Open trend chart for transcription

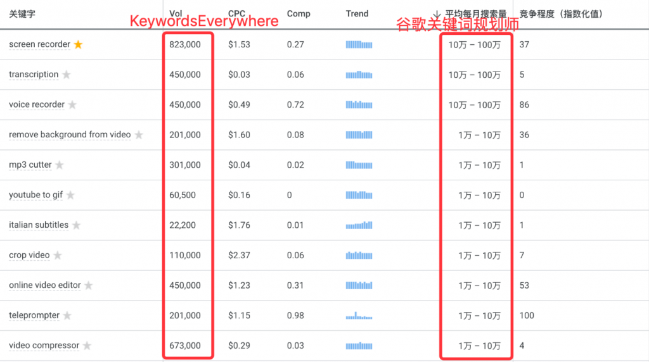(x=359, y=75)
